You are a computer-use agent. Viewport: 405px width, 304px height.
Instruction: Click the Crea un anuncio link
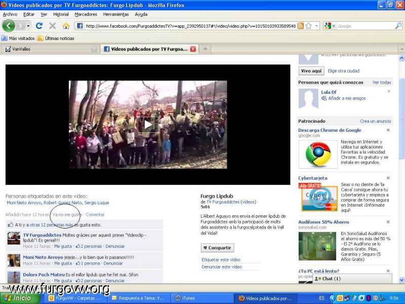[x=375, y=121]
